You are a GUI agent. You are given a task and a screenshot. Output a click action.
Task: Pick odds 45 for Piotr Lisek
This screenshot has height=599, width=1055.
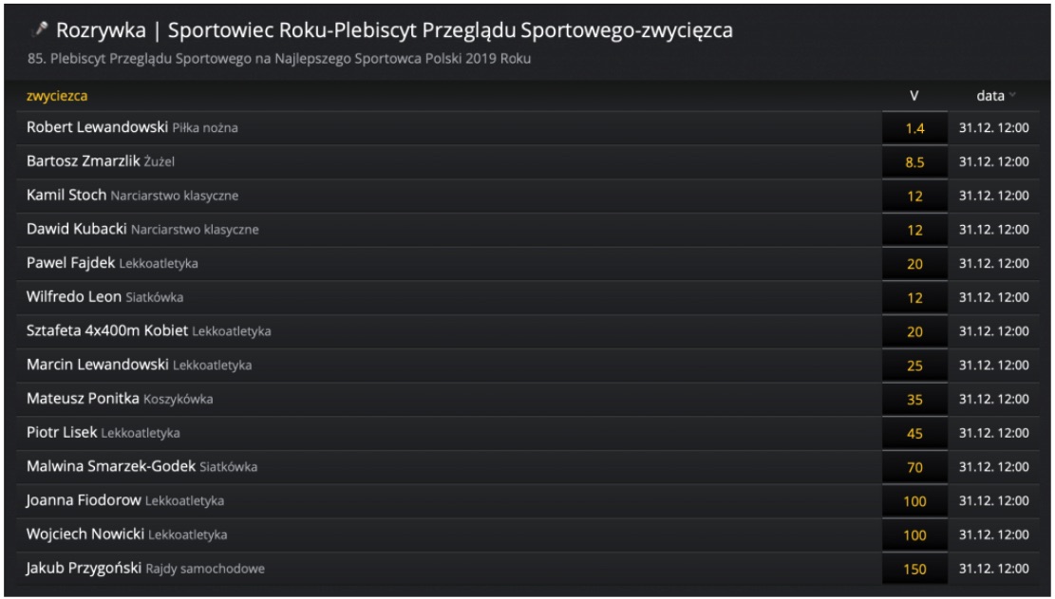tap(914, 434)
